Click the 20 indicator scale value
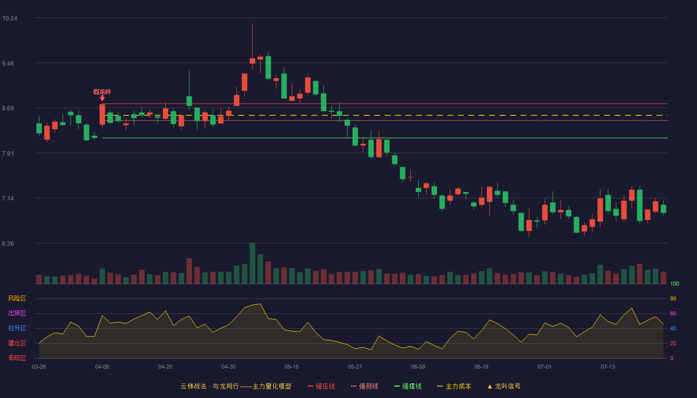This screenshot has height=398, width=697. point(673,343)
